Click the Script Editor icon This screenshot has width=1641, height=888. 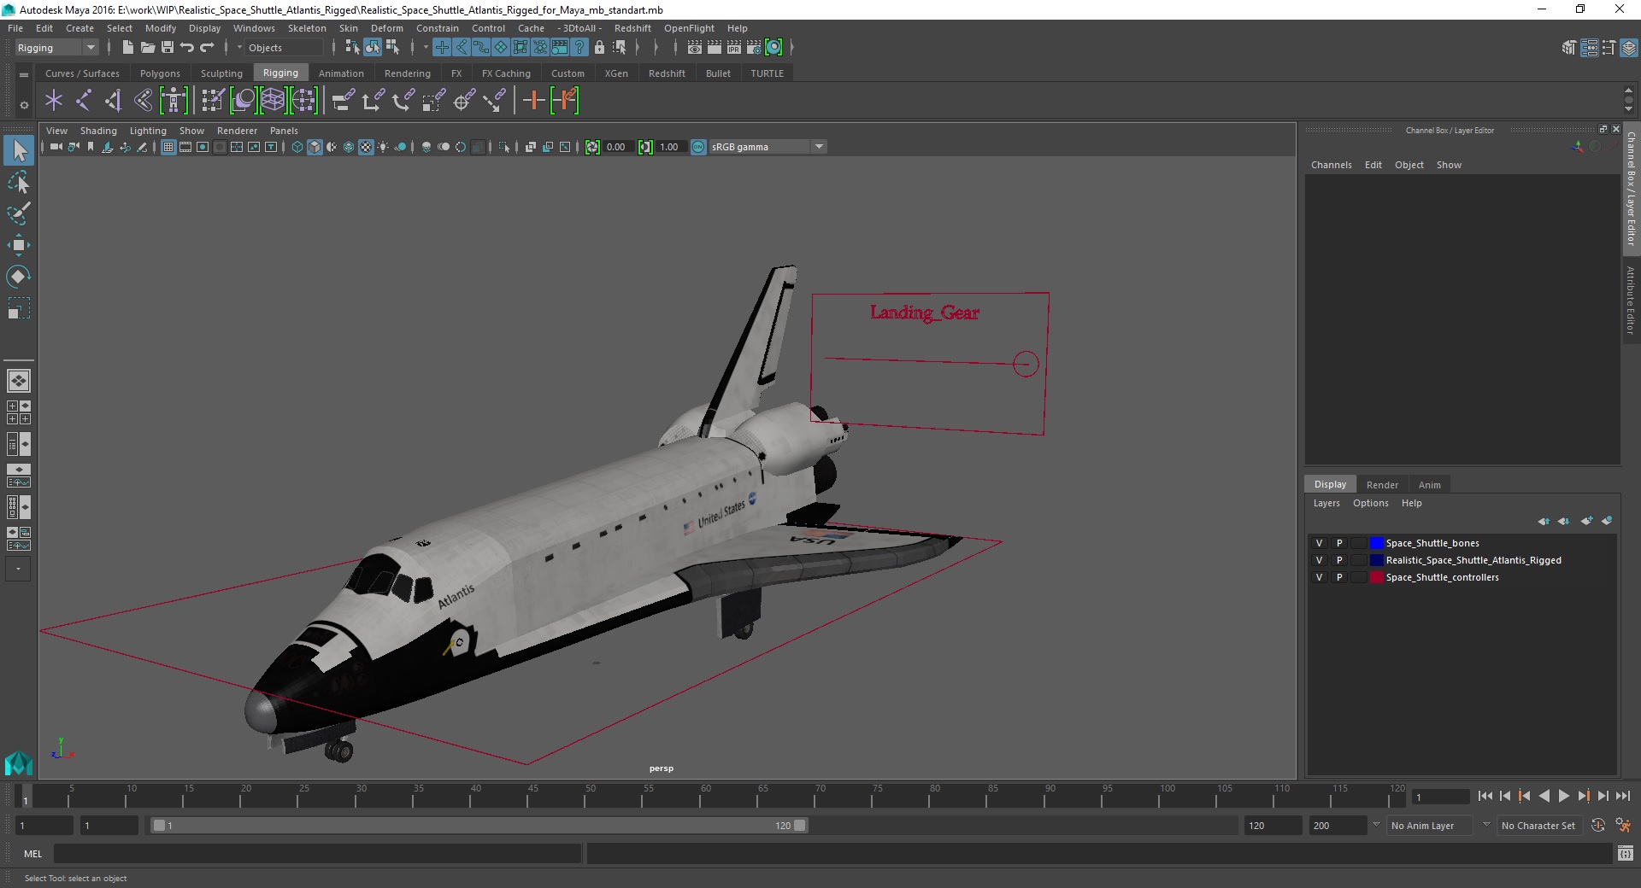point(1625,853)
